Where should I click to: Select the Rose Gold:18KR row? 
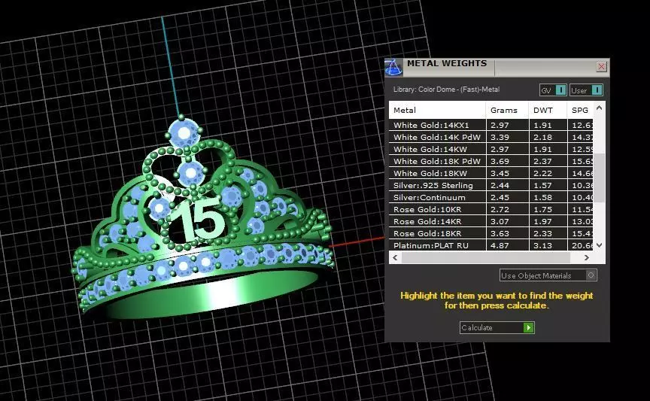491,233
